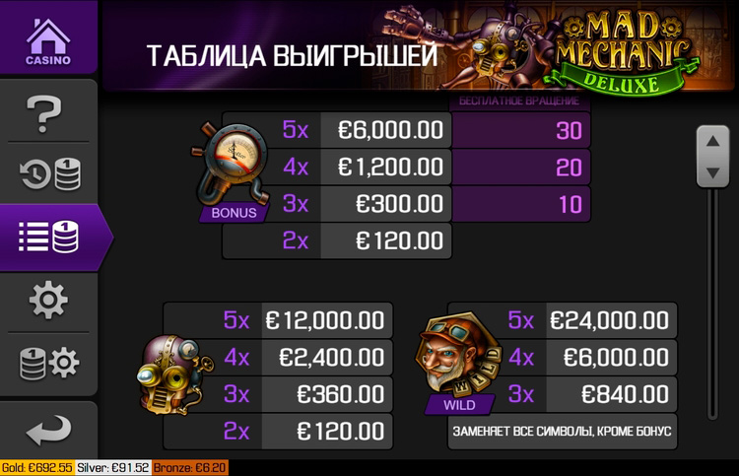
Task: Click the €24,000.00 wild payout row
Action: [x=563, y=320]
